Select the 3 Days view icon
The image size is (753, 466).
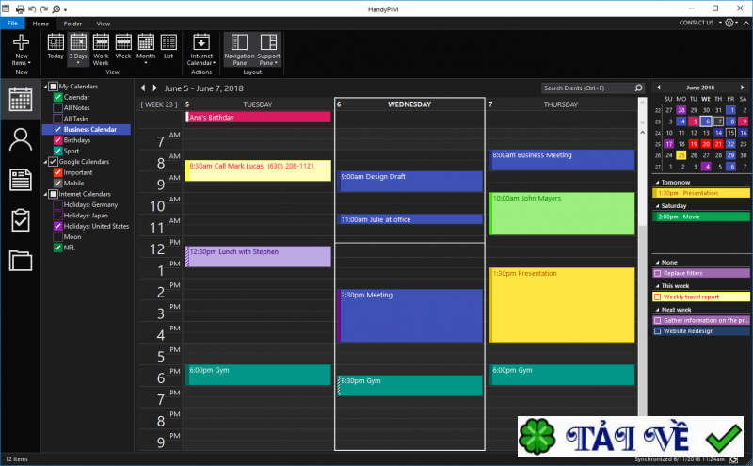(x=78, y=42)
